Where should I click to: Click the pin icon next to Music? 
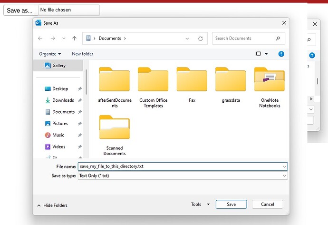[80, 135]
